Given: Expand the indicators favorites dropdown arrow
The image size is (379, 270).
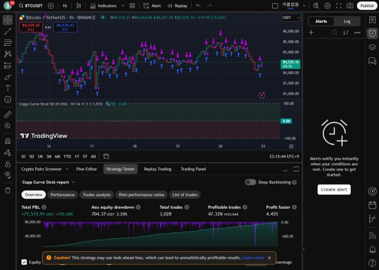Looking at the screenshot, I should coord(123,6).
